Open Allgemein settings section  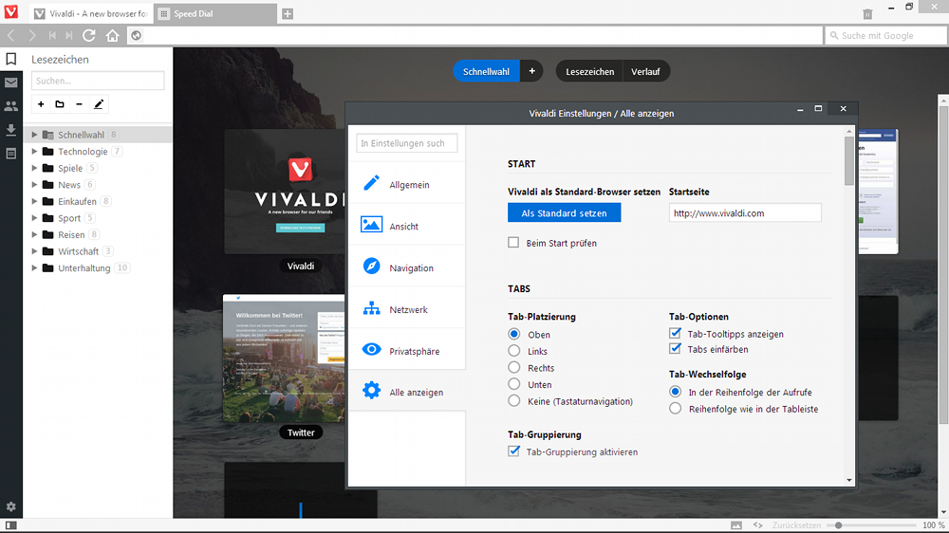(x=407, y=185)
